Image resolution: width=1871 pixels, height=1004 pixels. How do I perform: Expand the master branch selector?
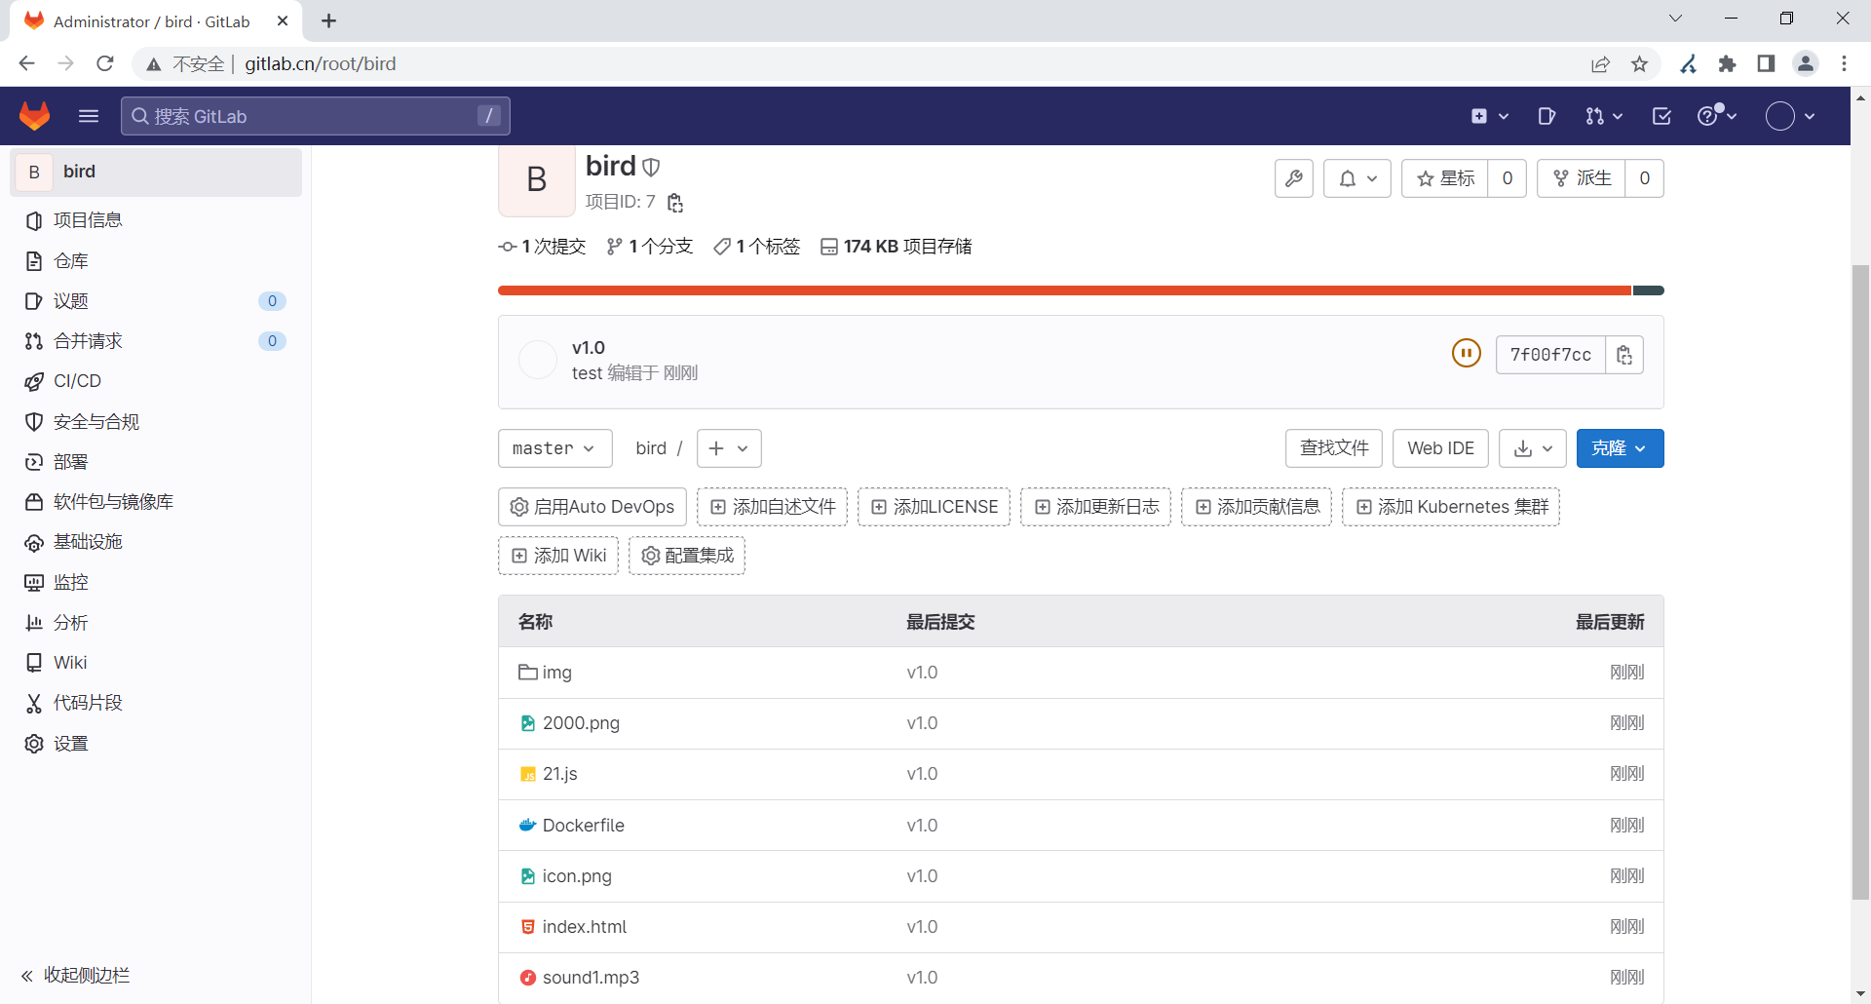click(554, 448)
